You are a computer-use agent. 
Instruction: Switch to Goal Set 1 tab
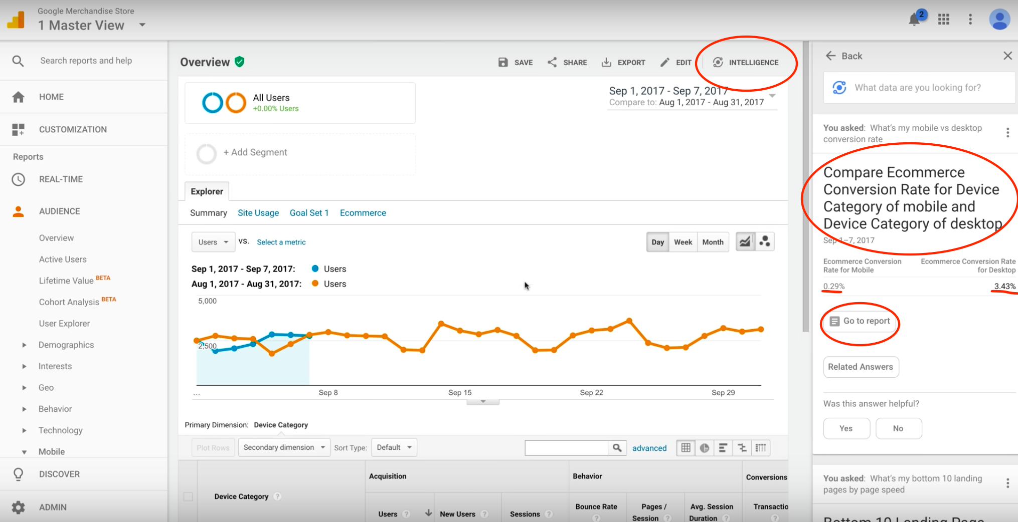309,213
